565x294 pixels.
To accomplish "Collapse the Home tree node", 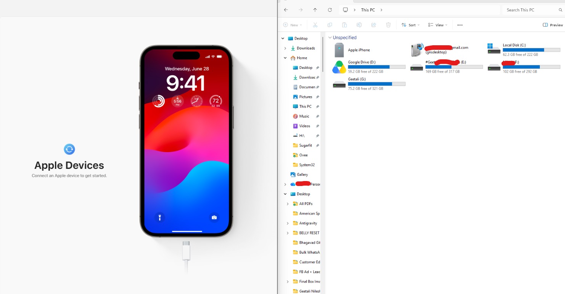I will (285, 58).
